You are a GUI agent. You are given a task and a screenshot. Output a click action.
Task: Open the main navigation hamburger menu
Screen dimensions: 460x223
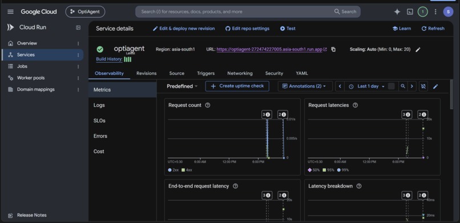[x=11, y=12]
